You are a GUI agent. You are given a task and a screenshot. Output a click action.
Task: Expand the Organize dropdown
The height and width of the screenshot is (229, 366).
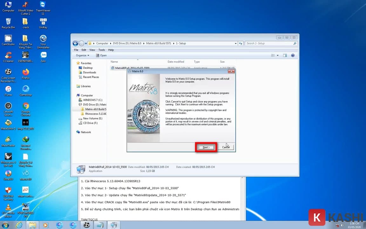[x=82, y=55]
